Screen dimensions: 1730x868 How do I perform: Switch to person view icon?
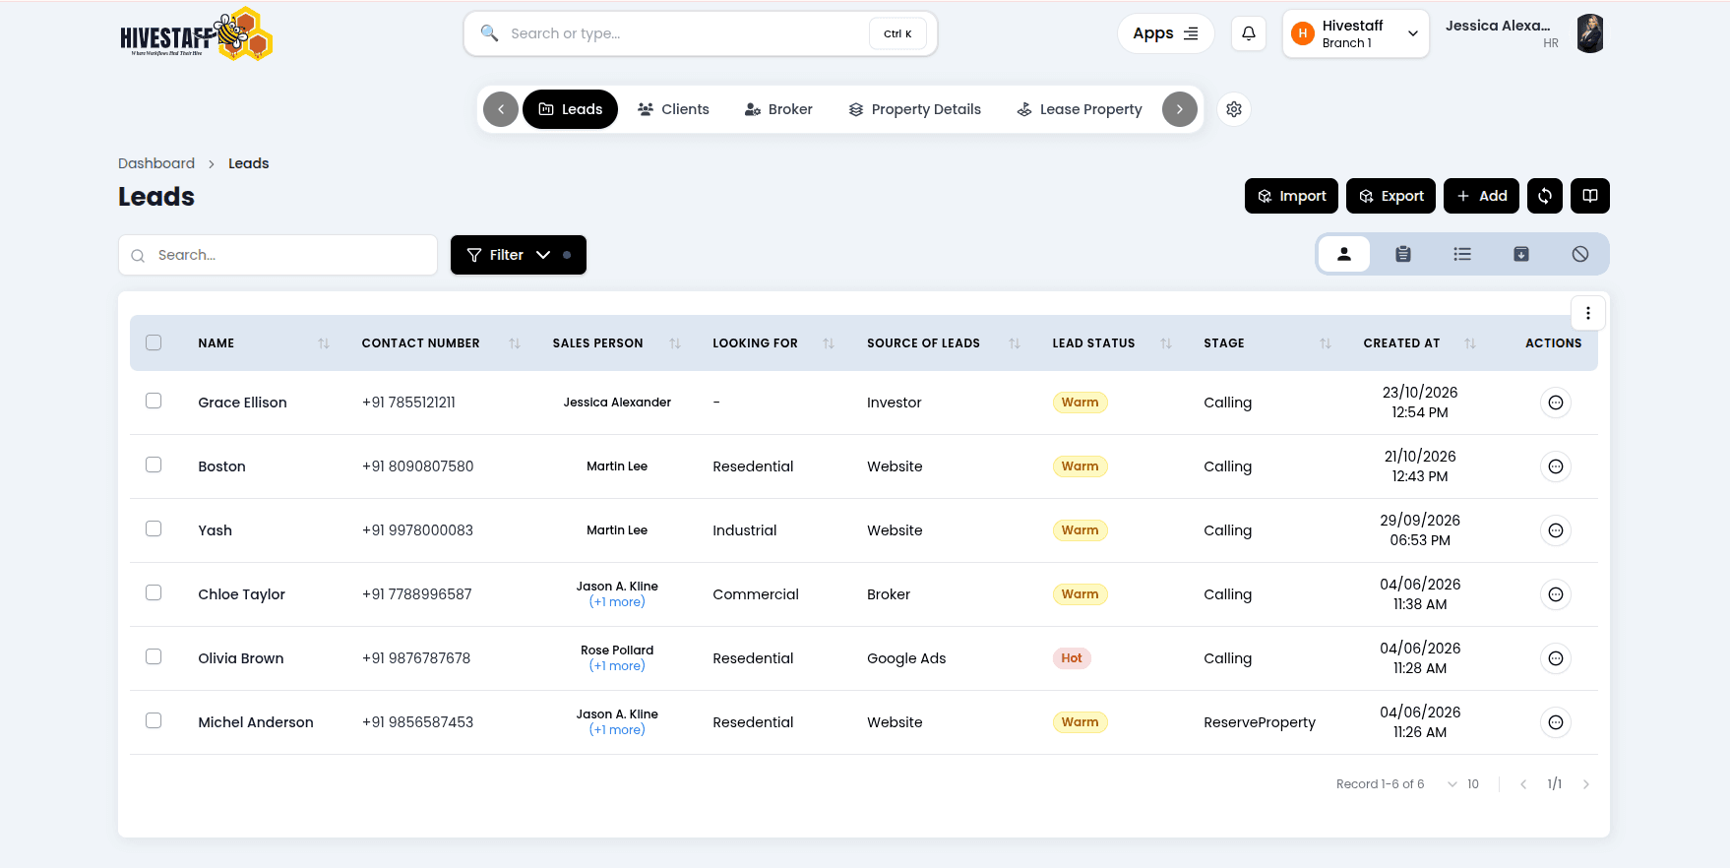click(x=1344, y=254)
